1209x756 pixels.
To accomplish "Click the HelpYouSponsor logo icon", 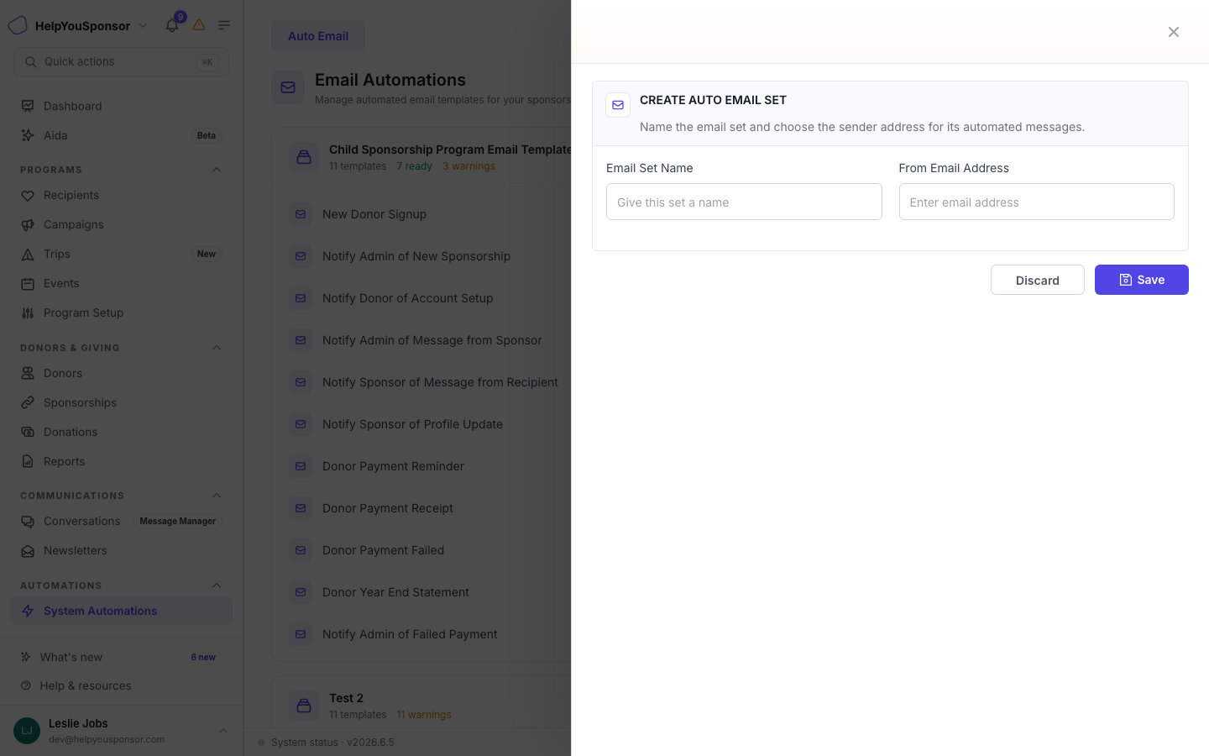I will (x=18, y=25).
